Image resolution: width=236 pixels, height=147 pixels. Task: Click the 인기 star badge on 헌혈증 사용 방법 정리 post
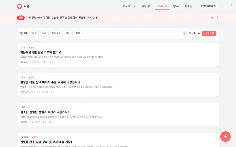coord(35,137)
